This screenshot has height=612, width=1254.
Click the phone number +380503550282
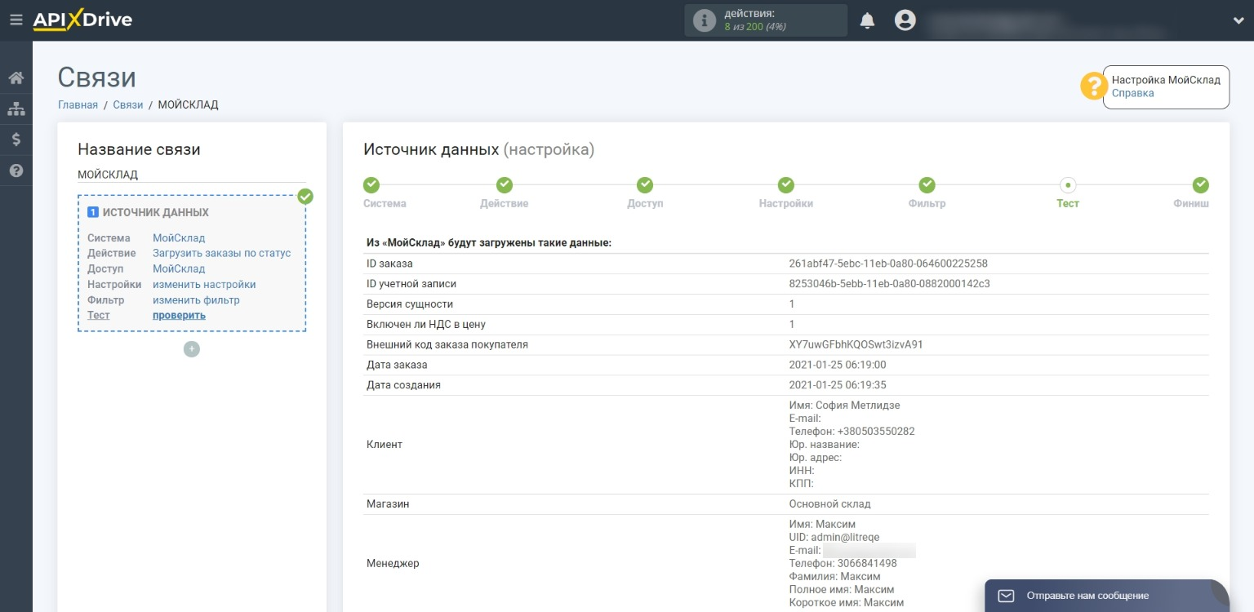pyautogui.click(x=876, y=432)
